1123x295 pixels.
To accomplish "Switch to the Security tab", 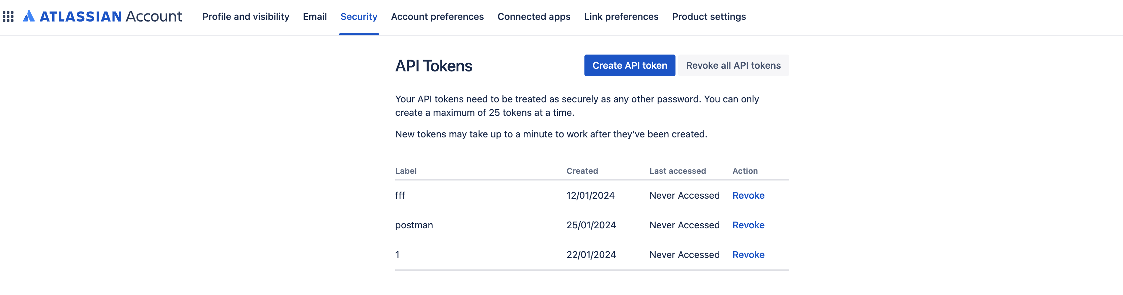I will pos(358,17).
